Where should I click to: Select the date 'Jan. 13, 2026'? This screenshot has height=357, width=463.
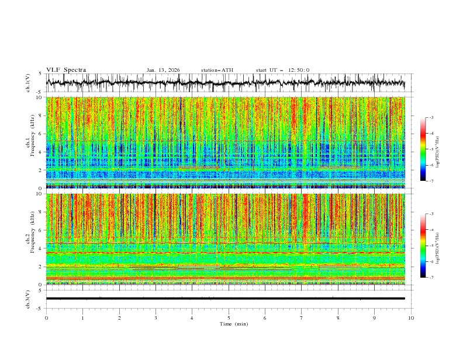pyautogui.click(x=163, y=70)
